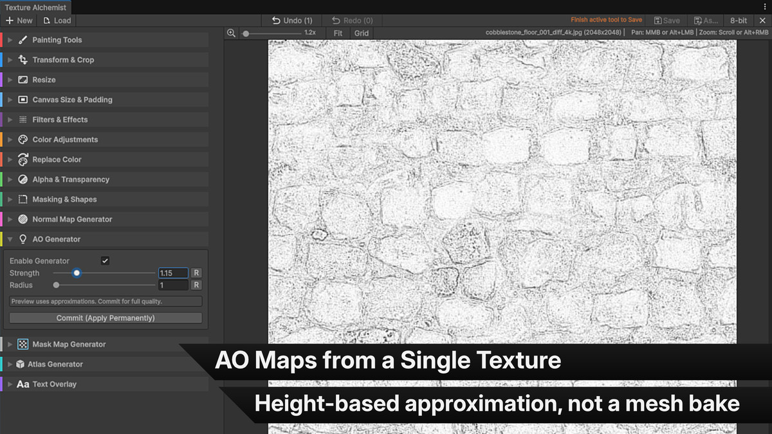Click the Replace Color icon
Viewport: 772px width, 434px height.
[23, 159]
